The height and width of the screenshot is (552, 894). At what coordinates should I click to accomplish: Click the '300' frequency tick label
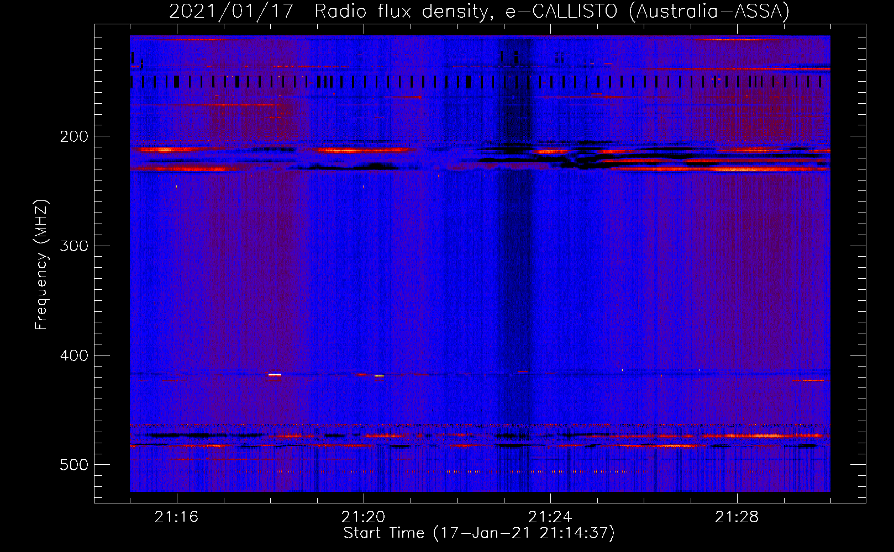point(74,246)
